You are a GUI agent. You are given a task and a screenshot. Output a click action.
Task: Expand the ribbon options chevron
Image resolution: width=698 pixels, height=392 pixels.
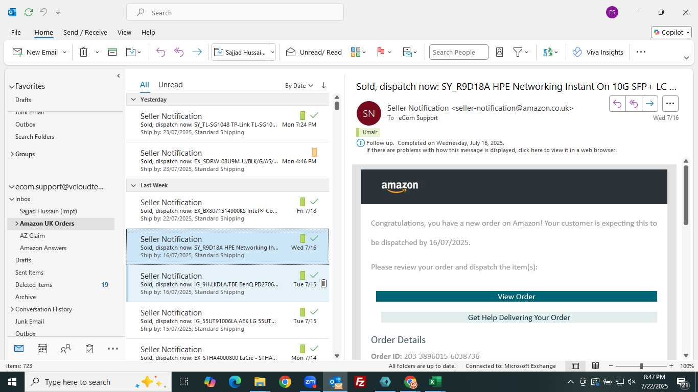click(686, 58)
